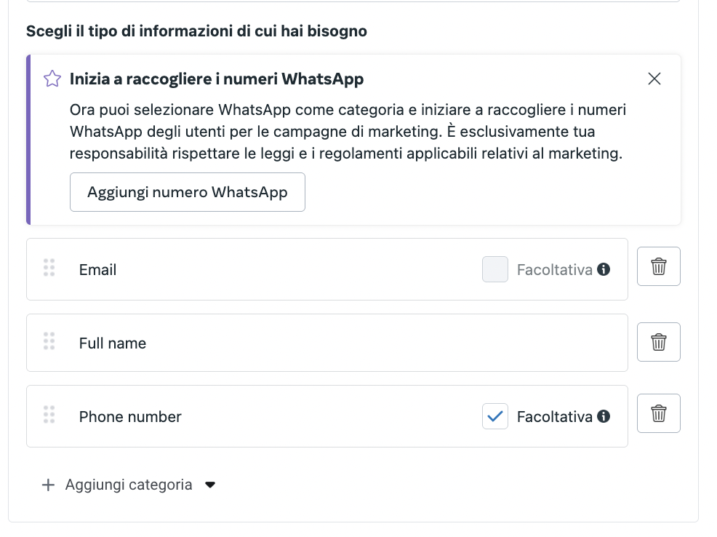Grab the Full name row drag handle

coord(49,341)
